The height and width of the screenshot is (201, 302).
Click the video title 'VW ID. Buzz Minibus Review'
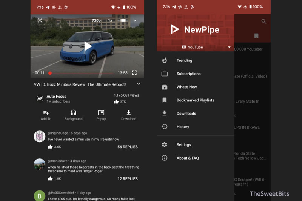pyautogui.click(x=80, y=84)
